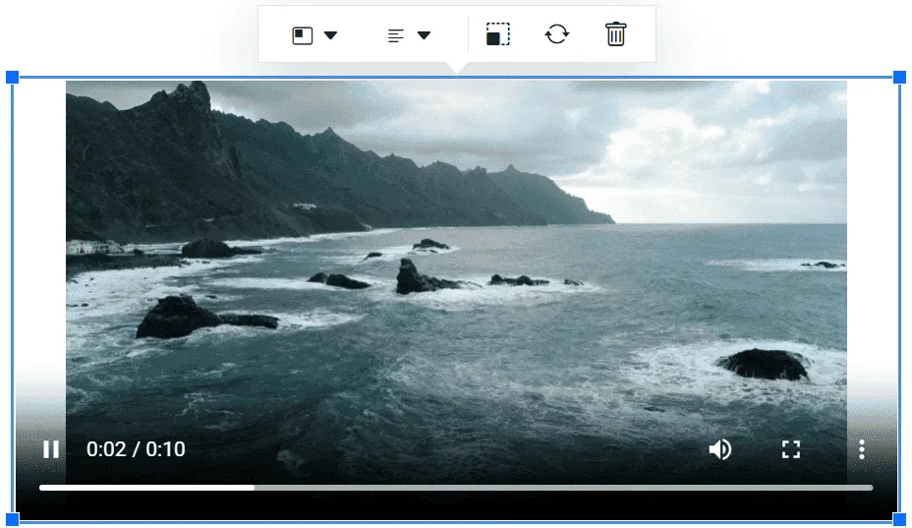
Task: Click the replace media icon
Action: coord(557,33)
